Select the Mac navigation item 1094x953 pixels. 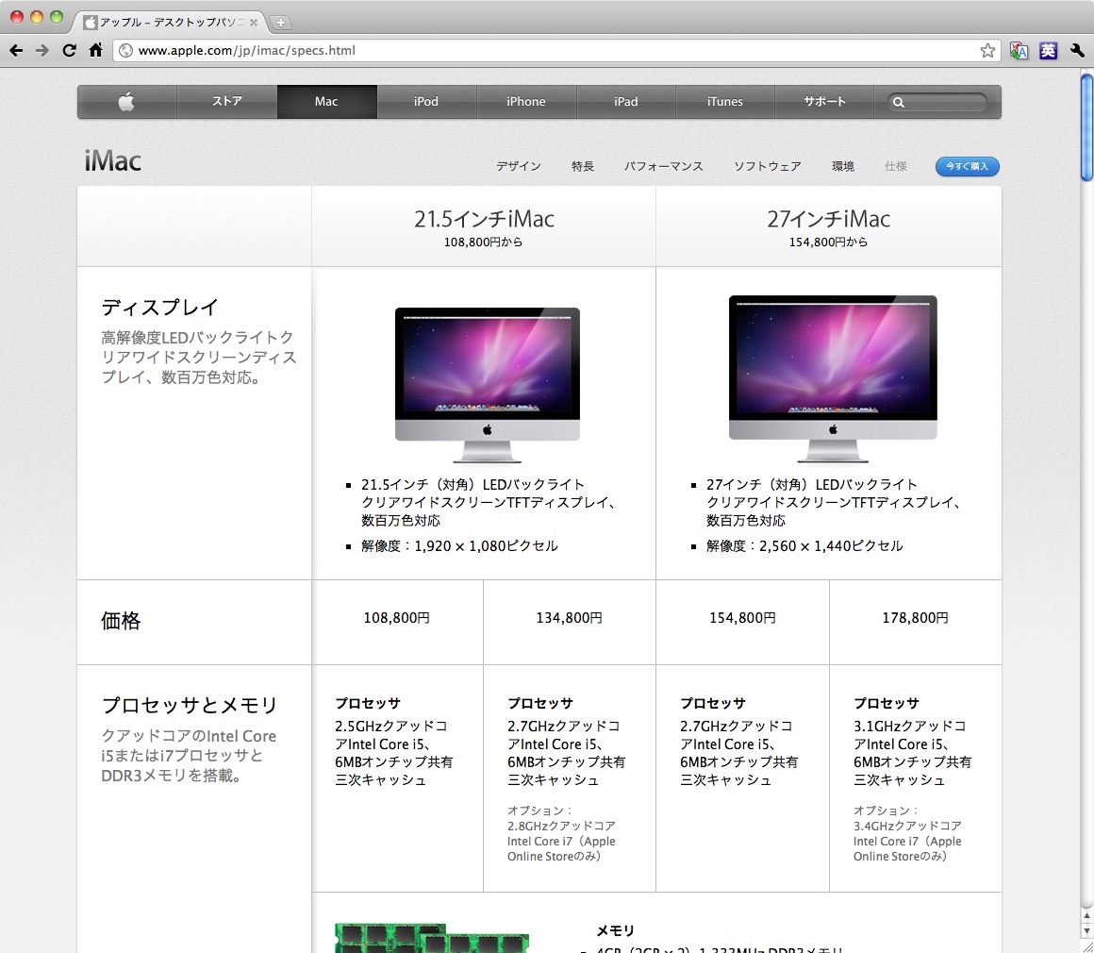point(326,102)
